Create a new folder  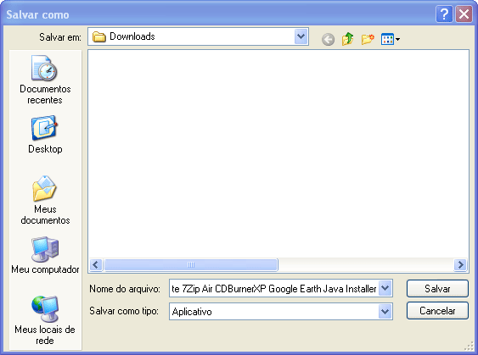point(368,39)
